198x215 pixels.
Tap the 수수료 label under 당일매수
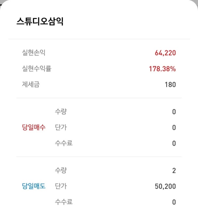[x=64, y=143]
